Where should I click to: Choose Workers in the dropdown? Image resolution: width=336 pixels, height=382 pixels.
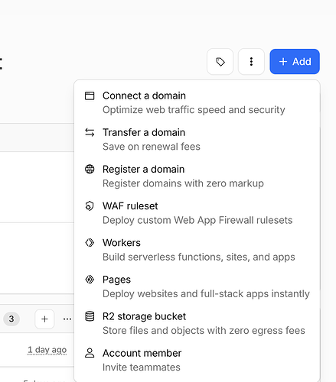(x=197, y=250)
